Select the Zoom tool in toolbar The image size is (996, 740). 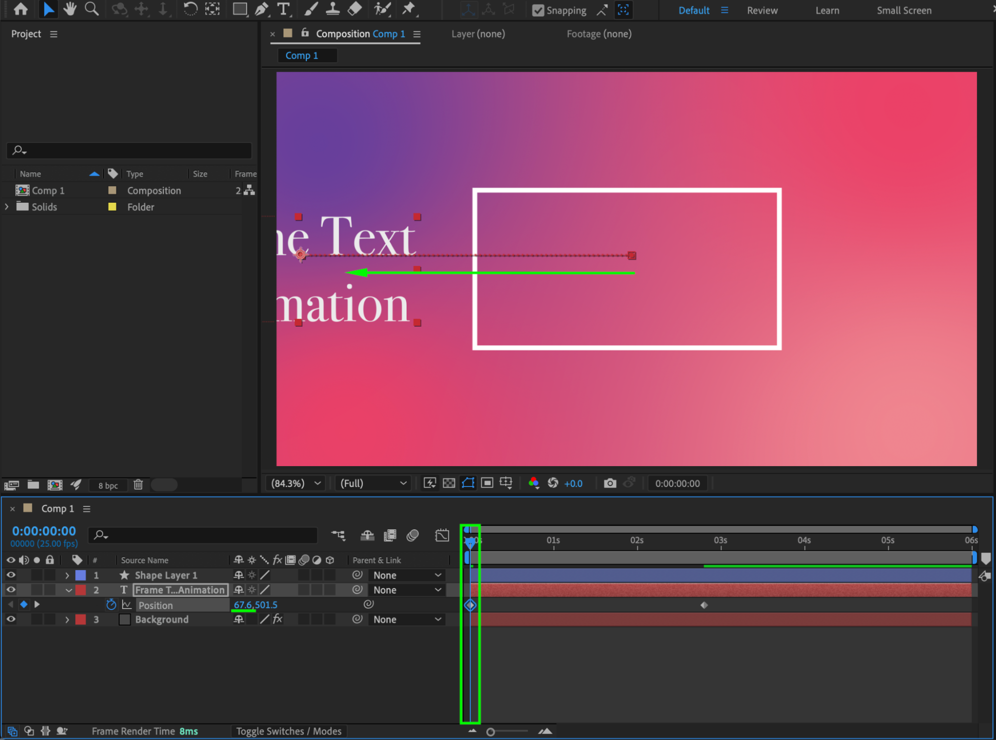click(x=92, y=9)
